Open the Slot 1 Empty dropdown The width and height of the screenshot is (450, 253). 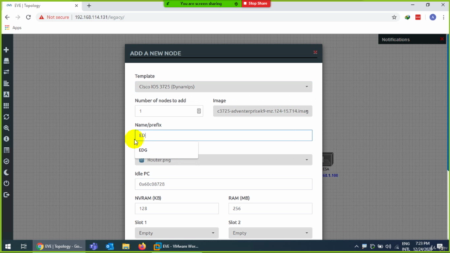pyautogui.click(x=176, y=233)
